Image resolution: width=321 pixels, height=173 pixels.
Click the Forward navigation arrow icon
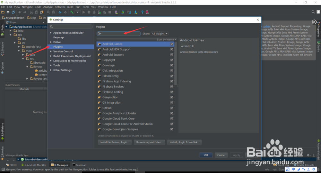tap(65, 12)
